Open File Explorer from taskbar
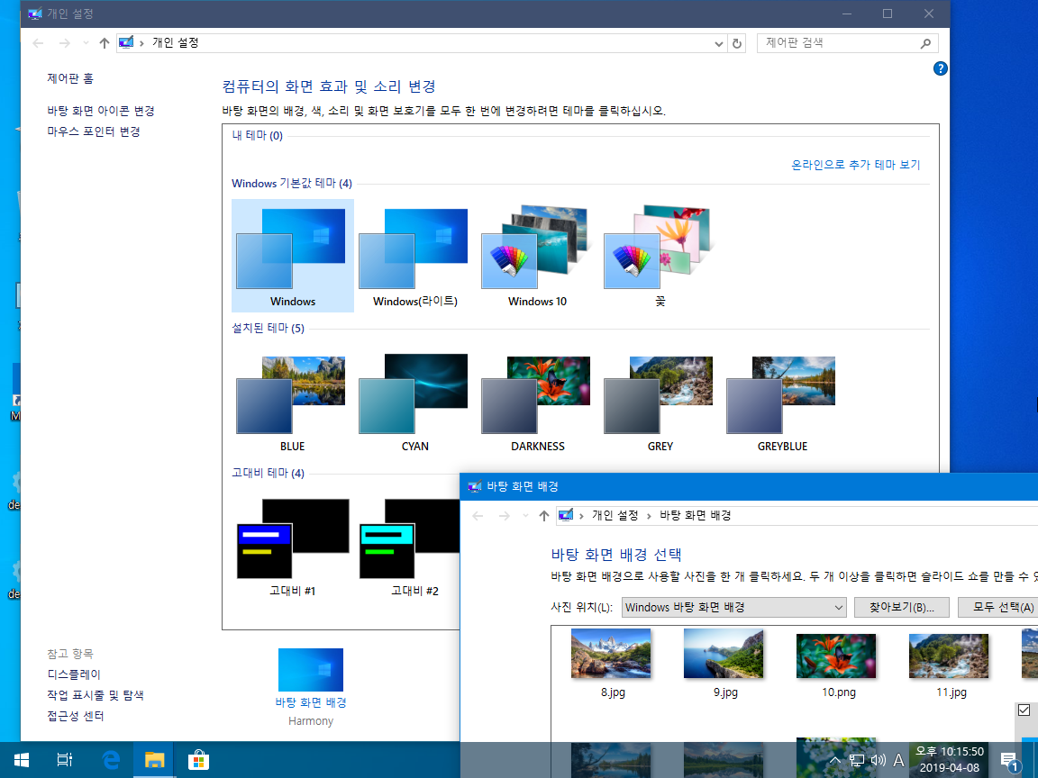 (154, 760)
